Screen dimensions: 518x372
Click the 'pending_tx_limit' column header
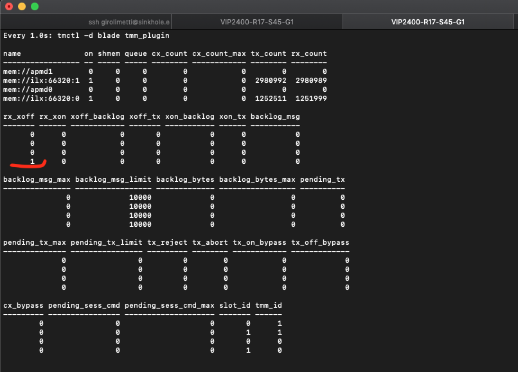coord(107,242)
